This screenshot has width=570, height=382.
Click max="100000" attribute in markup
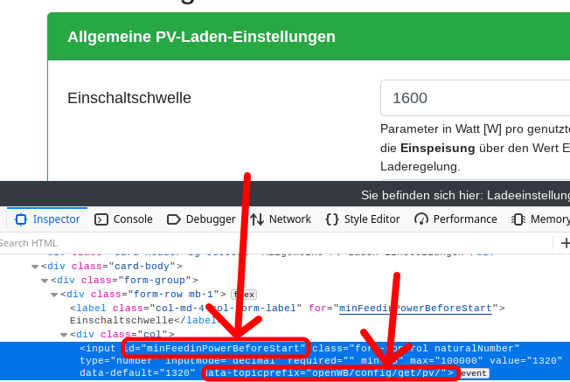(446, 360)
